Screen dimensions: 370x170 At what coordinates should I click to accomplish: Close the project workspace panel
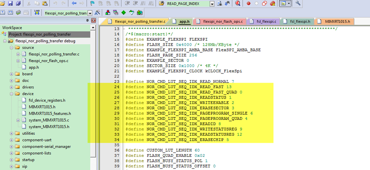coord(93,20)
